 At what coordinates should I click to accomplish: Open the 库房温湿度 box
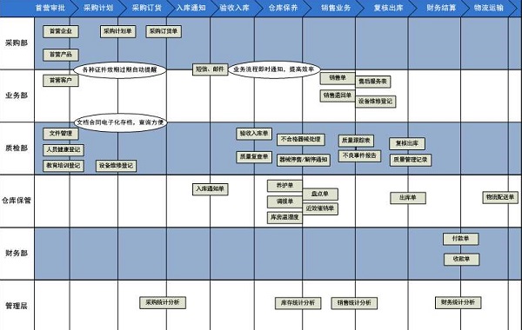click(x=284, y=218)
